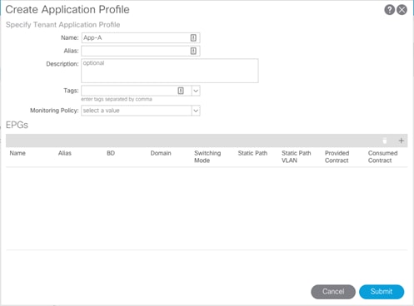This screenshot has width=414, height=306.
Task: Click into the Tags input field
Action: click(x=129, y=91)
